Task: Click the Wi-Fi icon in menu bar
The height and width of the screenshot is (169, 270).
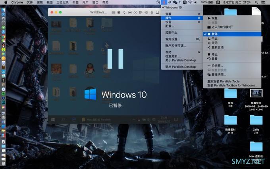Action: point(190,2)
